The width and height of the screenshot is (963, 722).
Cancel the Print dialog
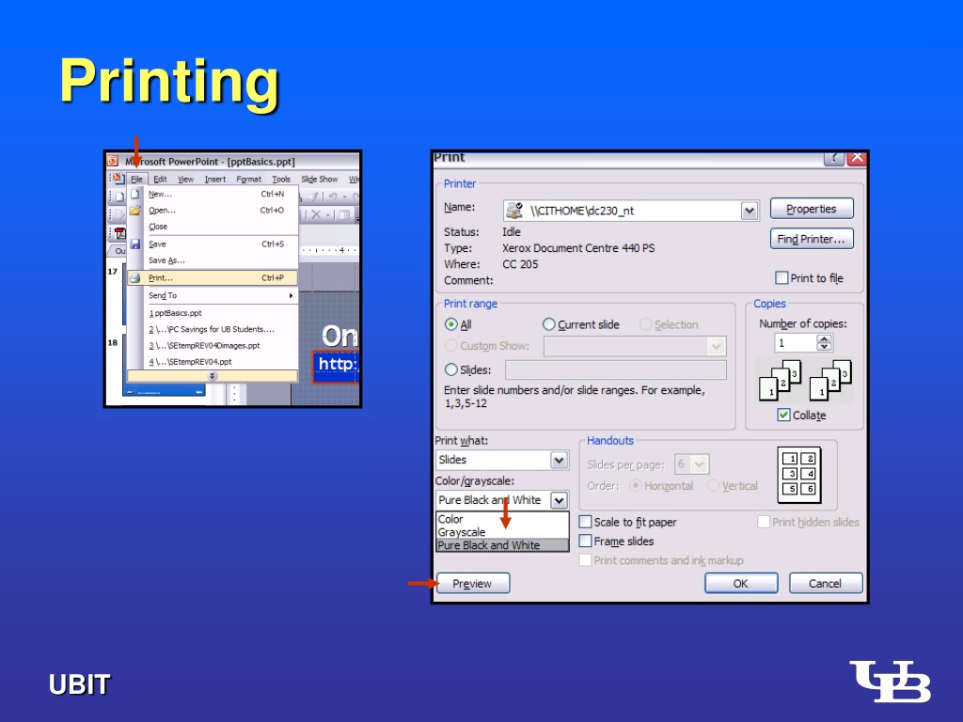point(825,583)
